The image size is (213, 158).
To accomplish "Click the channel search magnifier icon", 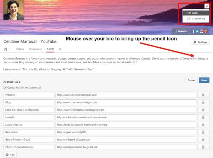I will 60,49.
